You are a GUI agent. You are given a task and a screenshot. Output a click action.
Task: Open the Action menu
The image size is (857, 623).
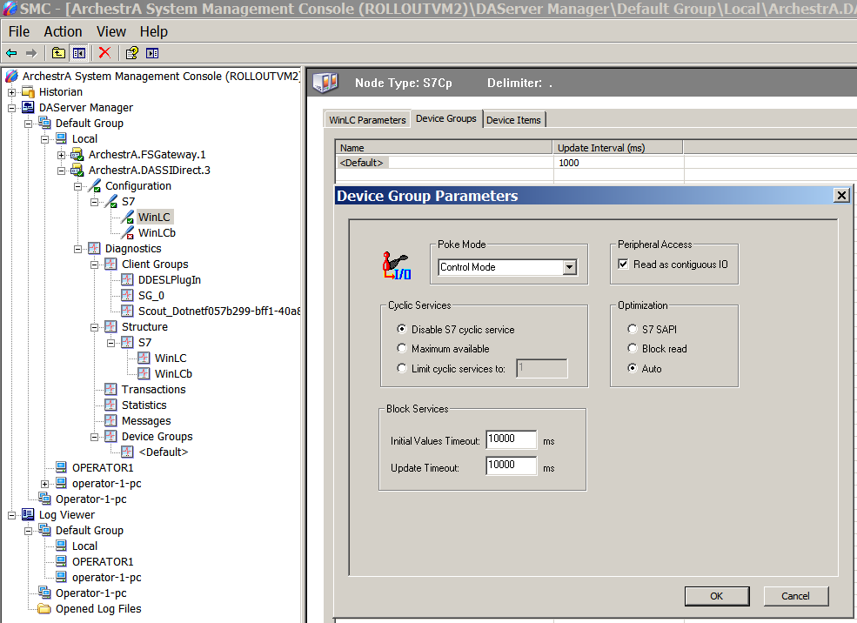point(63,31)
